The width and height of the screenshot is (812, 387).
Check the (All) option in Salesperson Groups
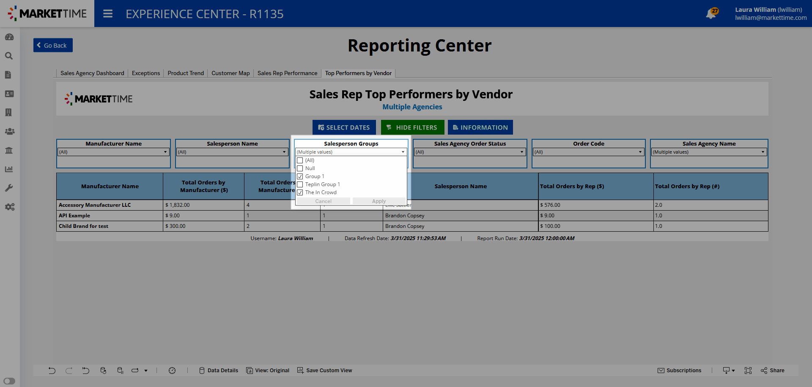300,160
